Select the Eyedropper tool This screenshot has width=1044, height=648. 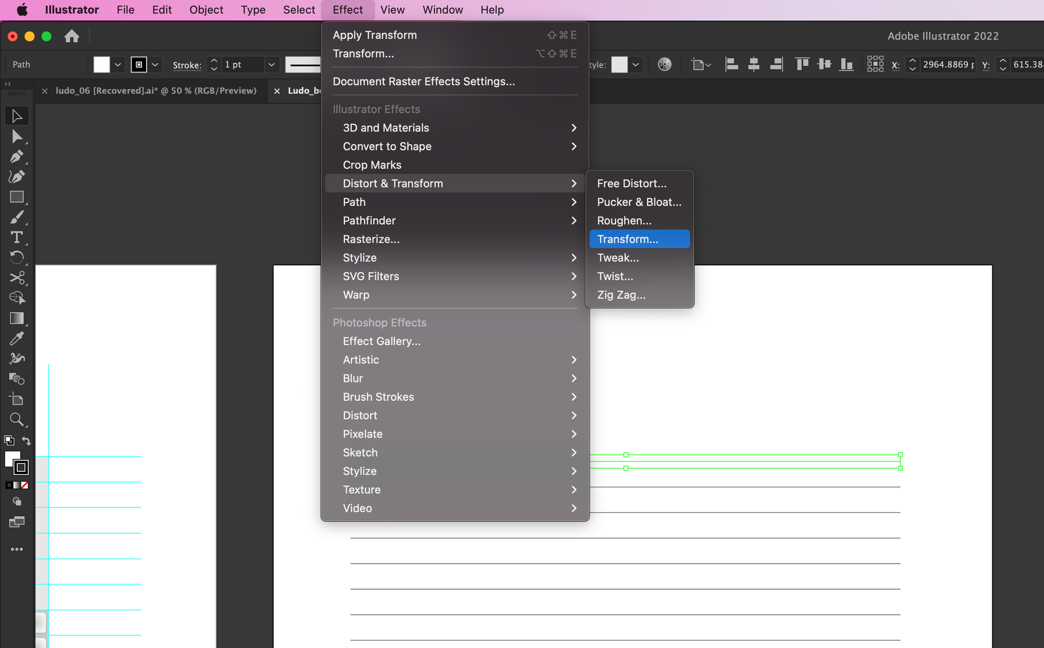point(17,338)
